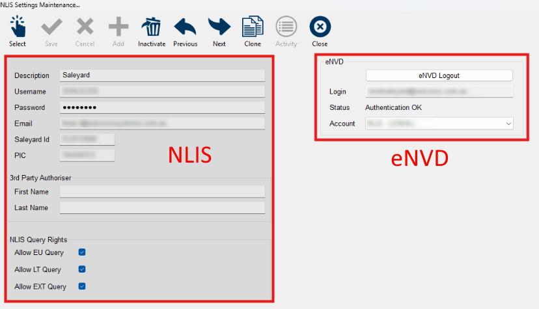The image size is (539, 309).
Task: Toggle the Allow EXT Query checkbox
Action: tap(82, 286)
